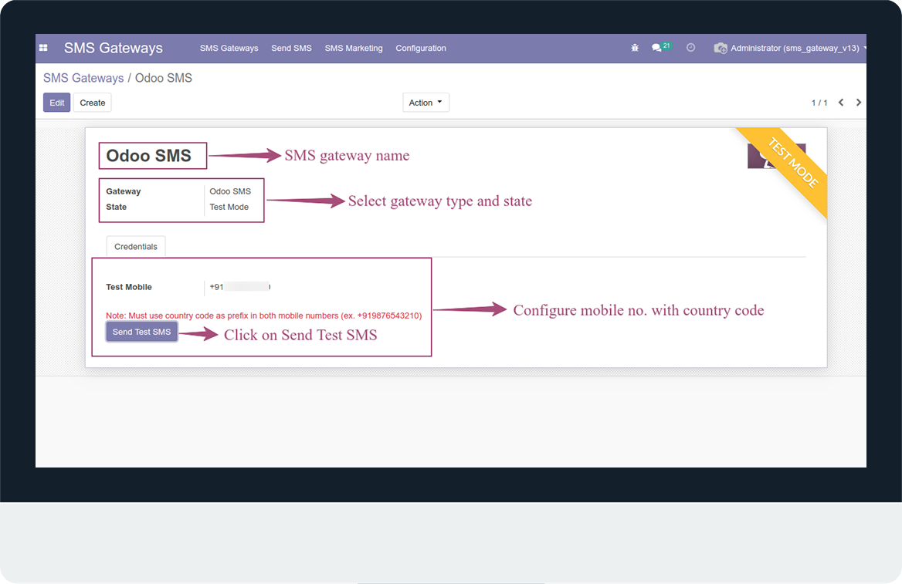Follow SMS Gateways breadcrumb link

(x=83, y=78)
